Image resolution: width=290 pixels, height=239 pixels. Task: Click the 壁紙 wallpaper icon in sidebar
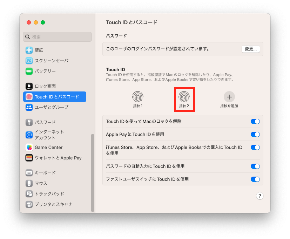point(29,50)
